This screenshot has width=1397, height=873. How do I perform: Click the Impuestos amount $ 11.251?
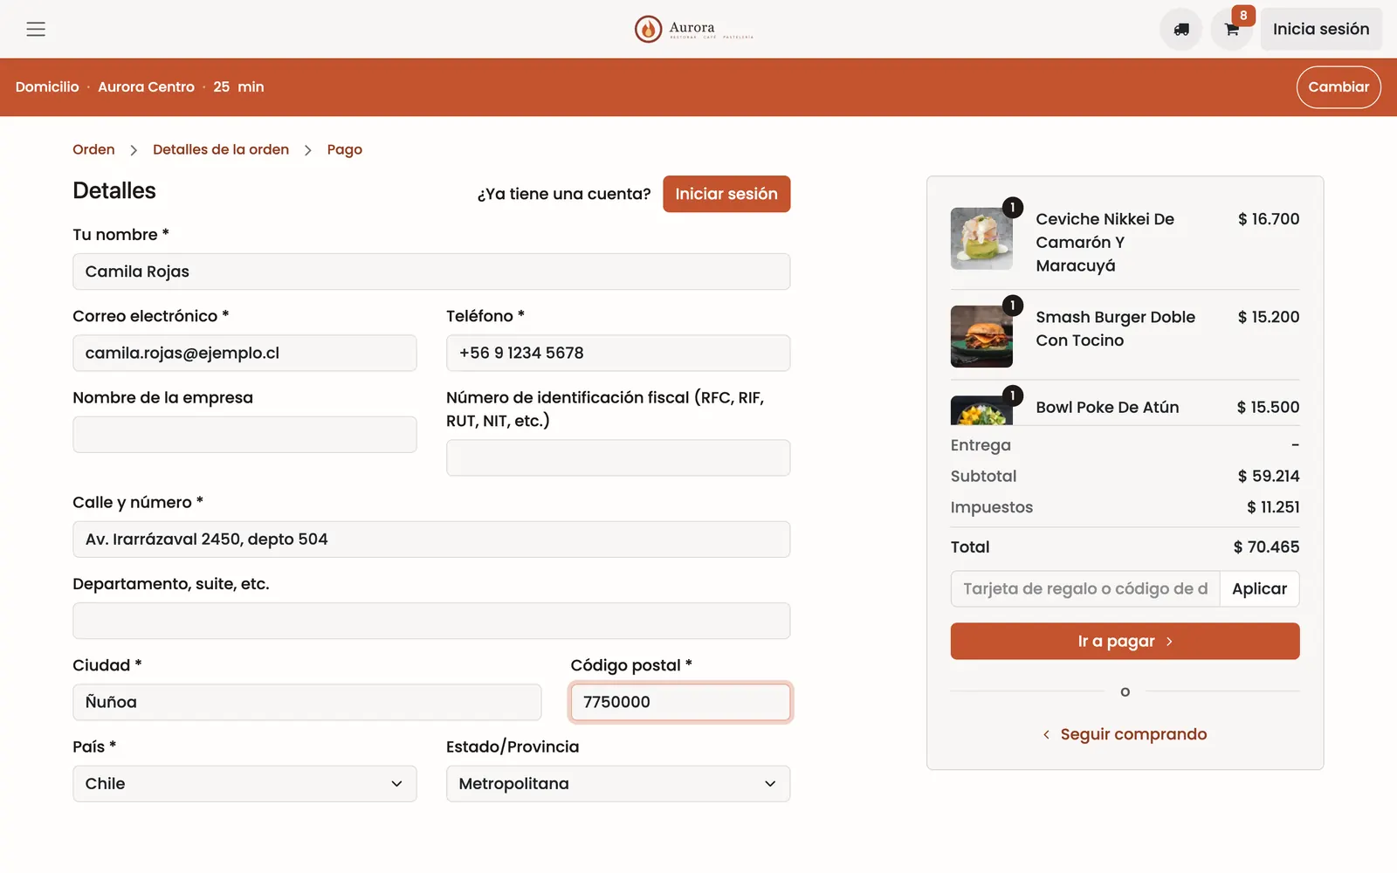tap(1273, 507)
